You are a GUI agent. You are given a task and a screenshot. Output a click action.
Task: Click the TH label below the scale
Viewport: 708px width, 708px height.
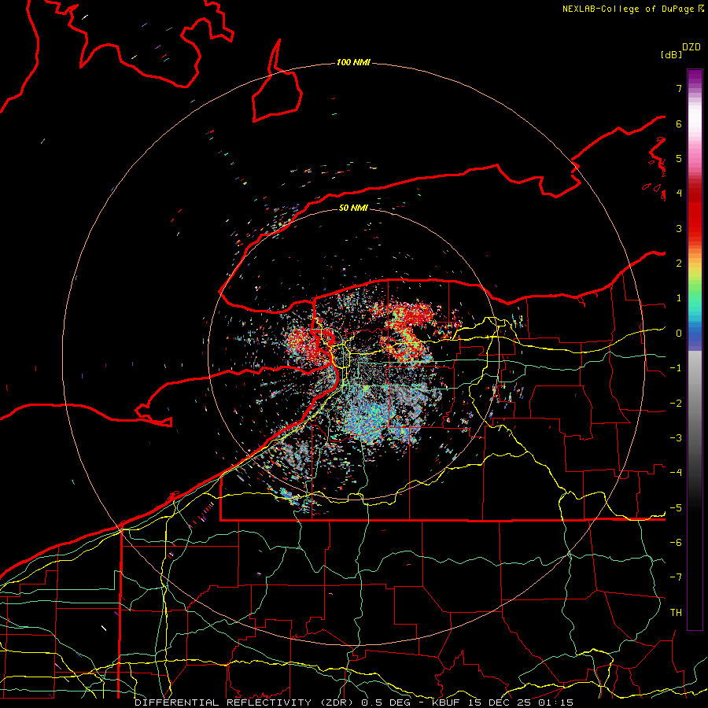click(676, 613)
